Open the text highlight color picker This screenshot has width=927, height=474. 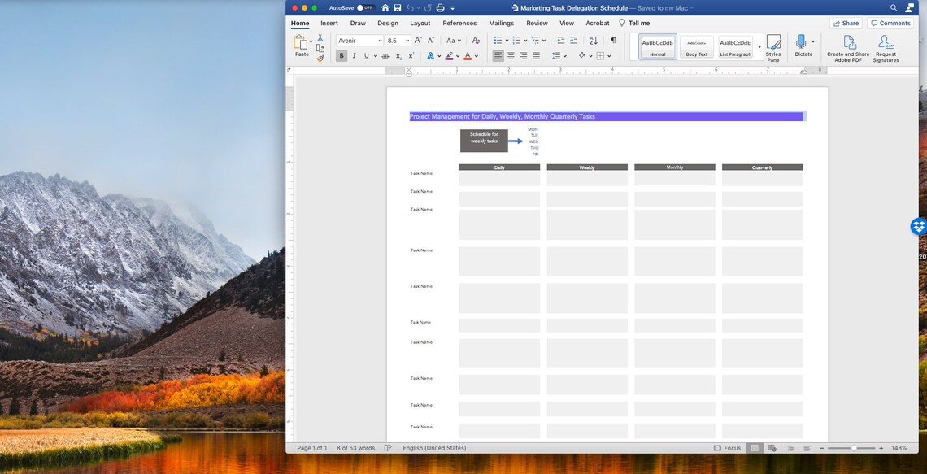pos(455,55)
